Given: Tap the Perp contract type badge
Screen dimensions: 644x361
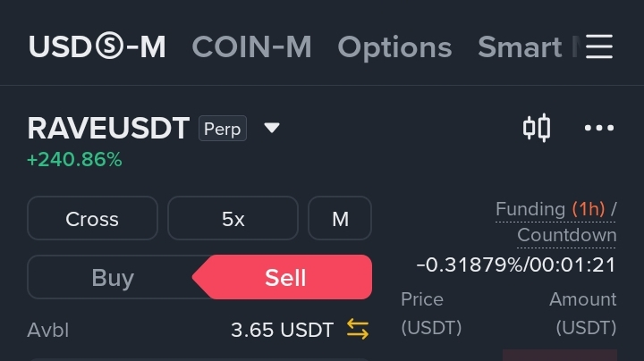Looking at the screenshot, I should [x=223, y=129].
